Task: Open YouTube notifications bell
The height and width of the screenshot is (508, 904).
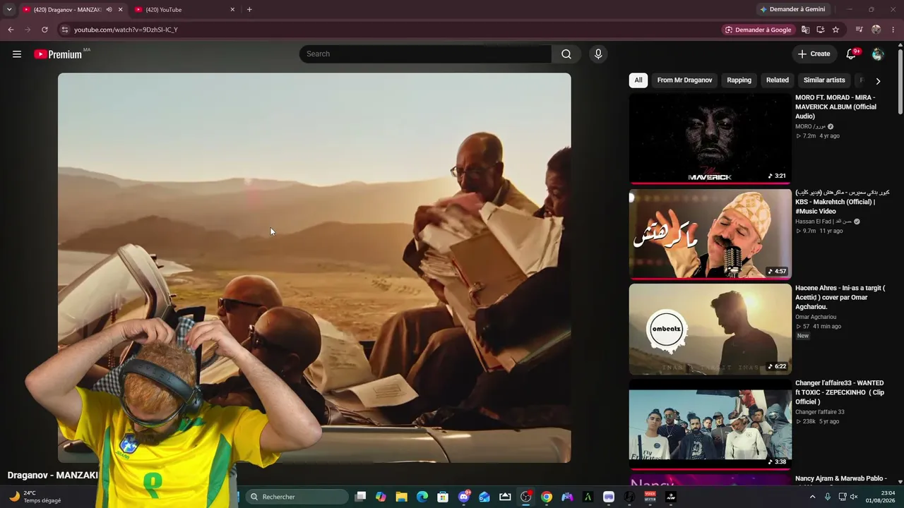Action: pyautogui.click(x=851, y=54)
